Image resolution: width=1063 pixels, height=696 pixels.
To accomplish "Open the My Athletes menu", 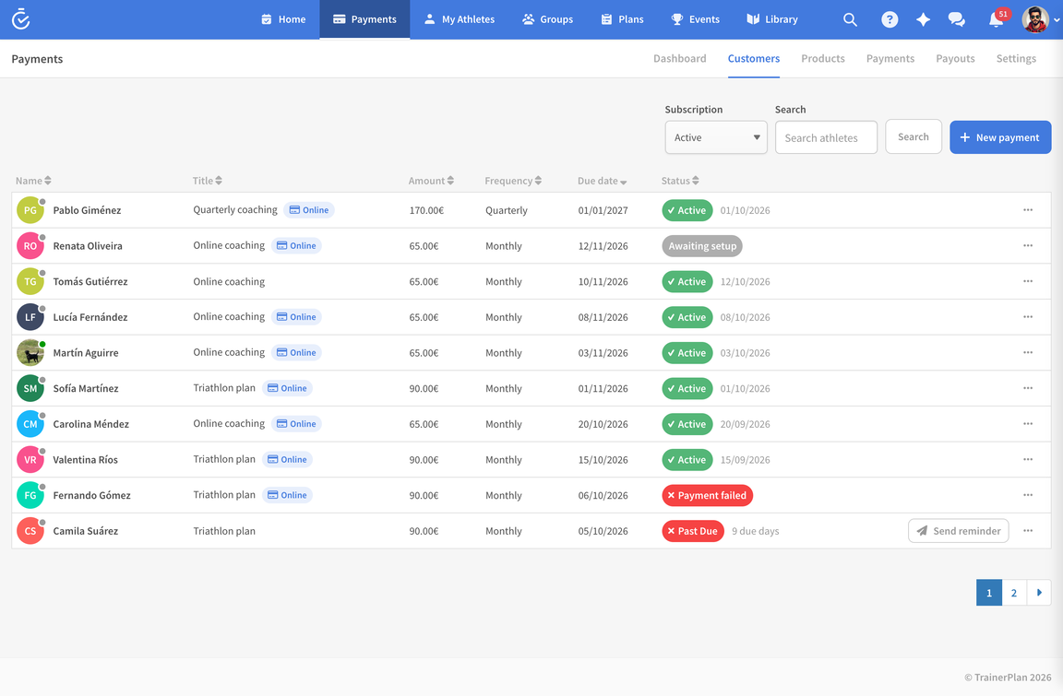I will [x=460, y=19].
